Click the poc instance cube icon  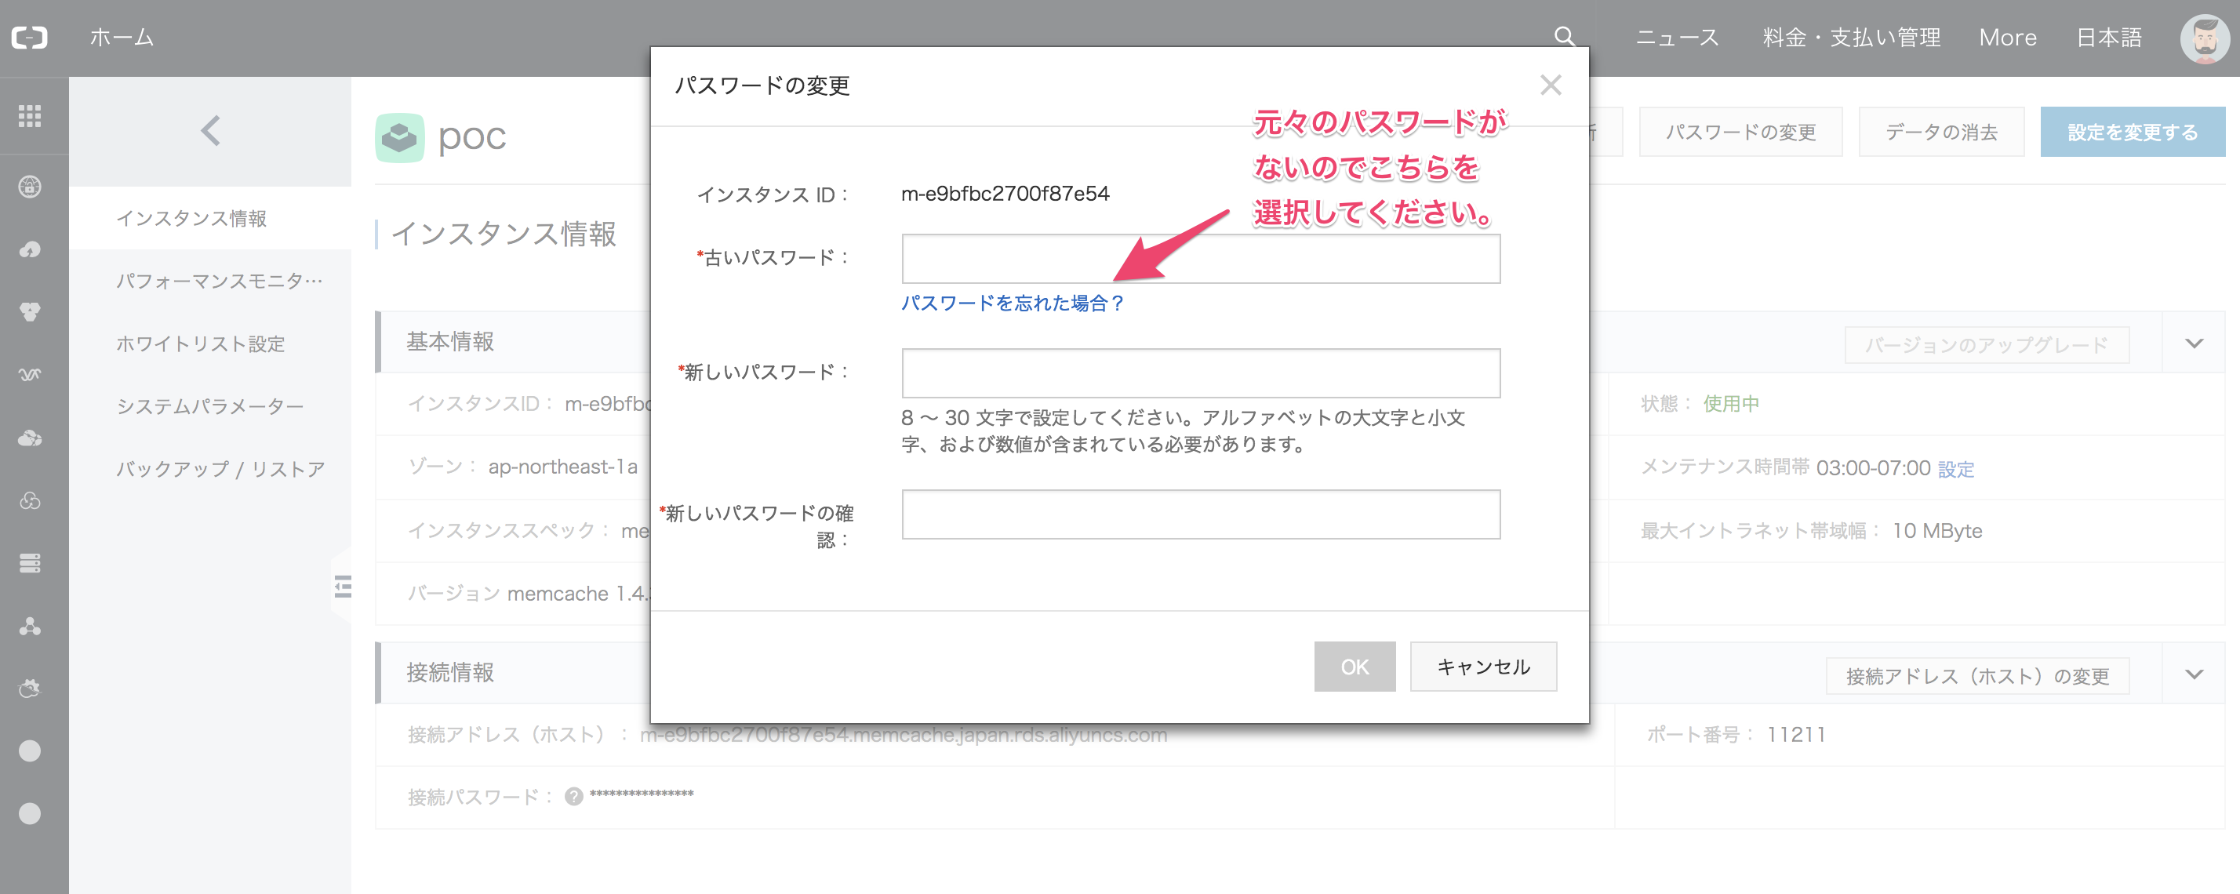point(399,137)
